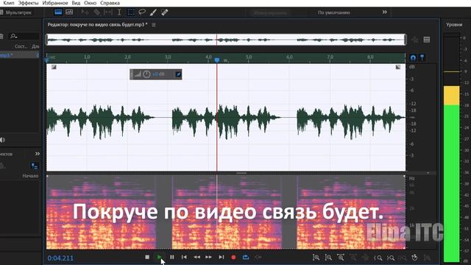Move playhead to next marker
471x265 pixels.
222,257
